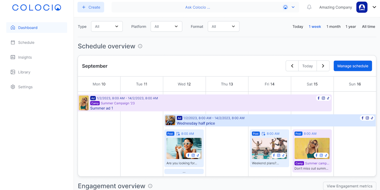Open the Platform filter dropdown
Image resolution: width=380 pixels, height=190 pixels.
(166, 26)
